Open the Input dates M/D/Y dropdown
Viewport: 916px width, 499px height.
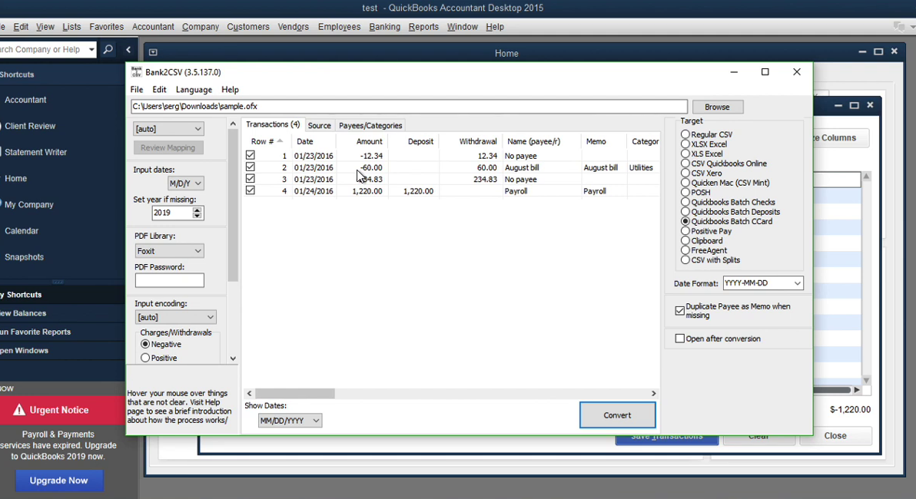(x=185, y=183)
